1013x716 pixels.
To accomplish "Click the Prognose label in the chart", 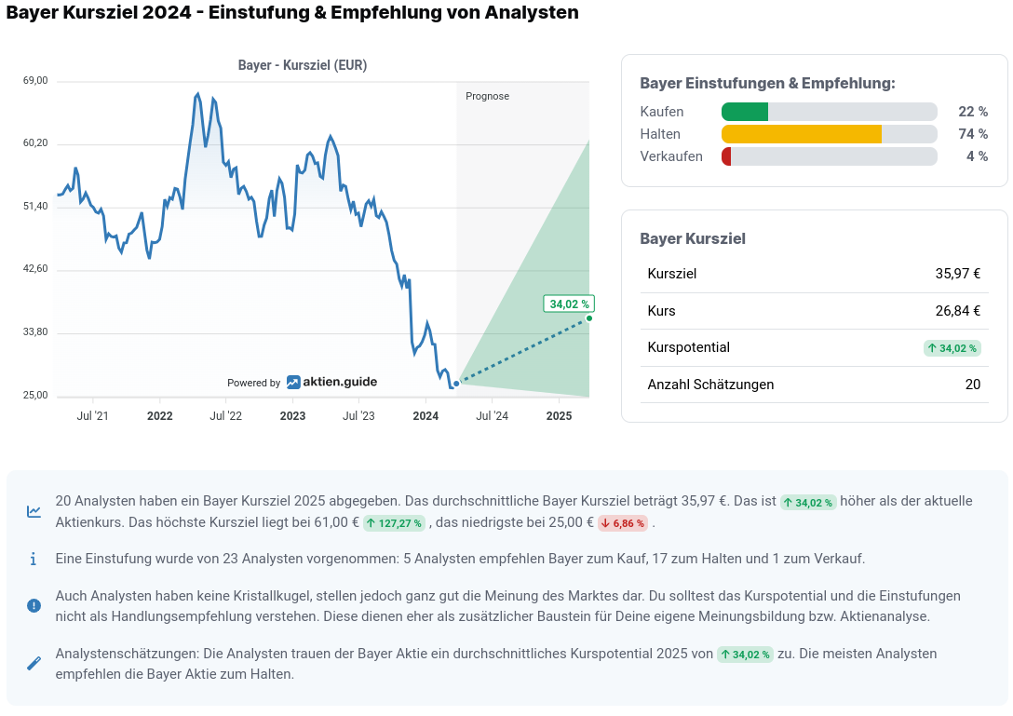I will coord(487,96).
